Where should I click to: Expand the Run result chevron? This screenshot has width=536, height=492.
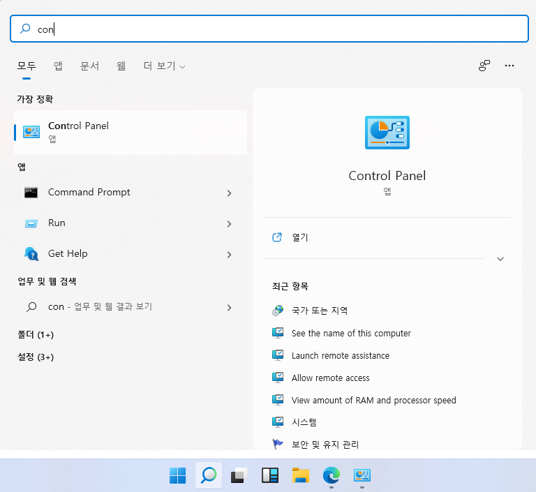pyautogui.click(x=229, y=224)
